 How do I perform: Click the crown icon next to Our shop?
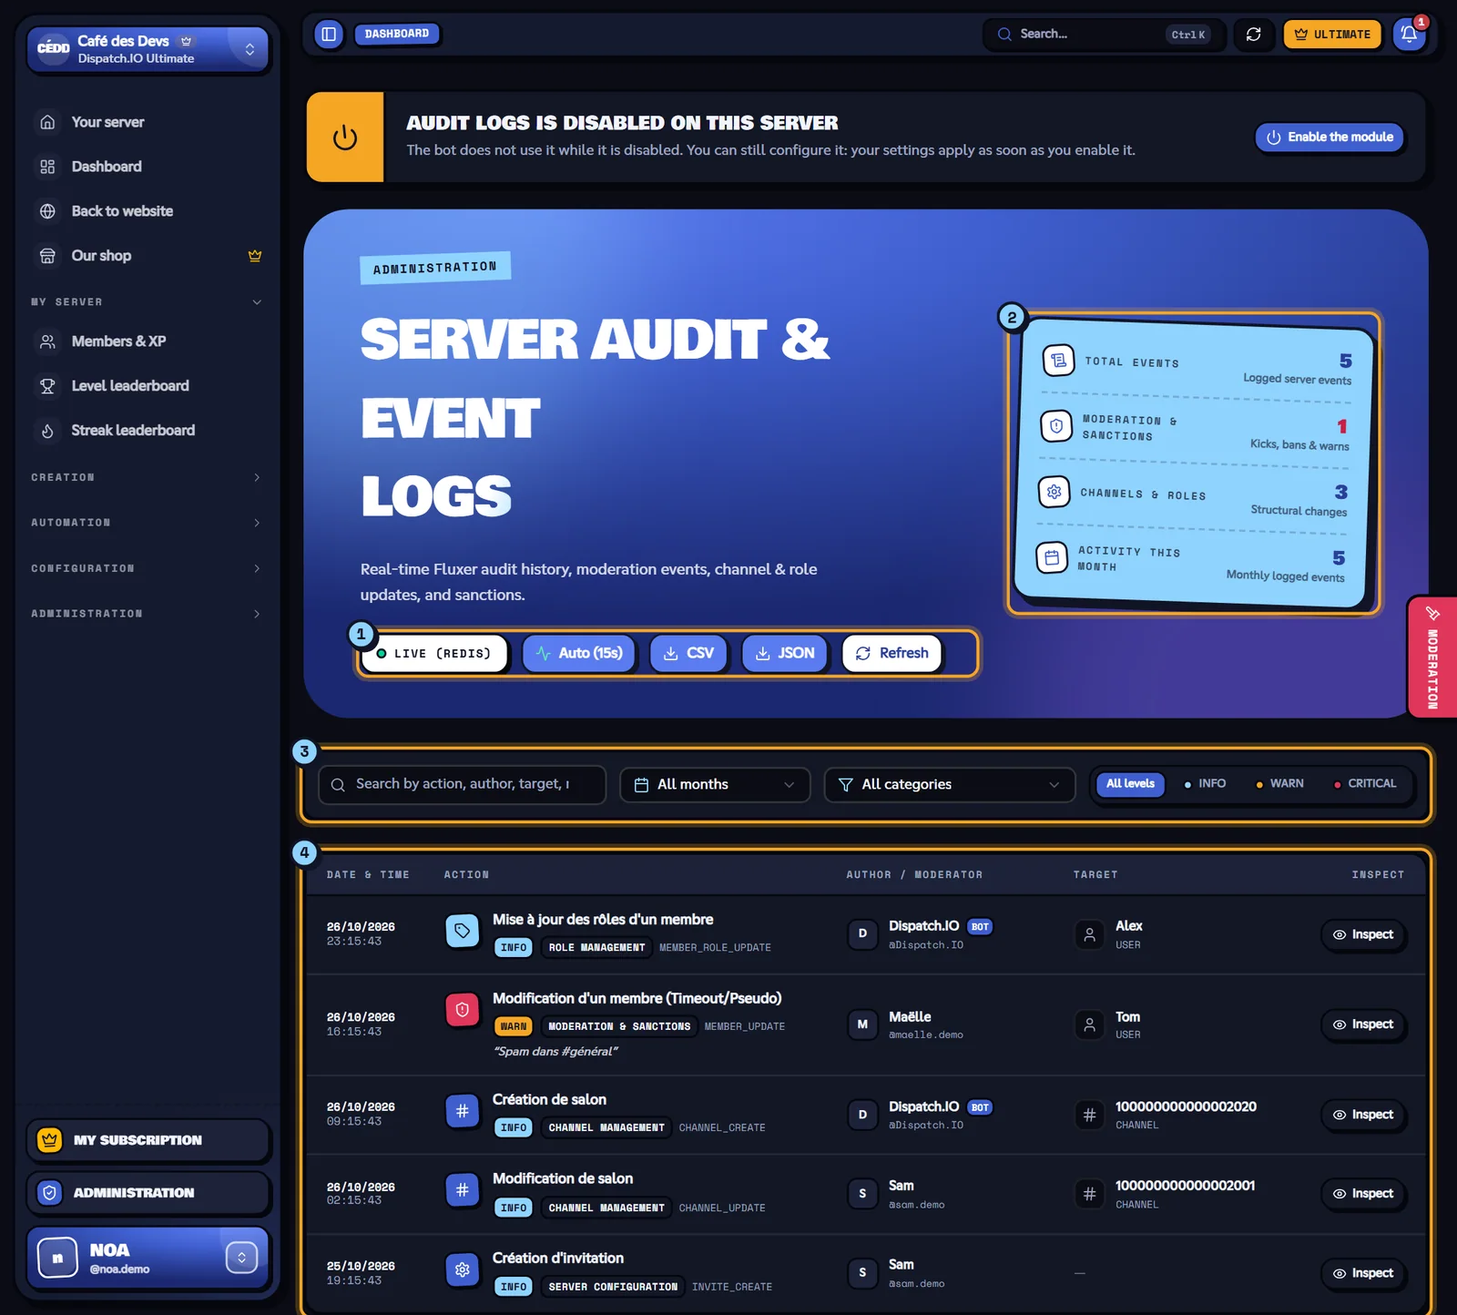[x=255, y=256]
